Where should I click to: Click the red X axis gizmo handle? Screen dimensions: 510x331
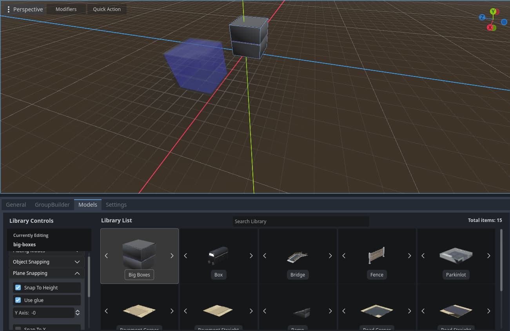point(490,27)
